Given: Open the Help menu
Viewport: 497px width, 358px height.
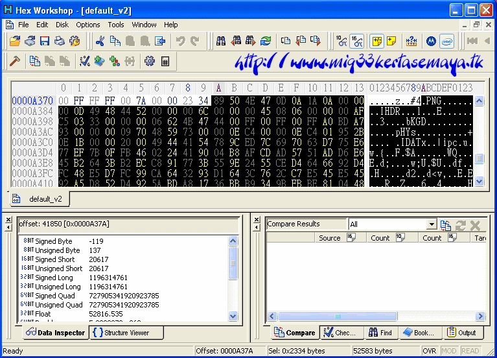Looking at the screenshot, I should [170, 25].
